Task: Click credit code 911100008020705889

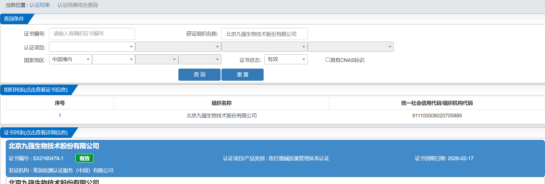Action: click(437, 116)
